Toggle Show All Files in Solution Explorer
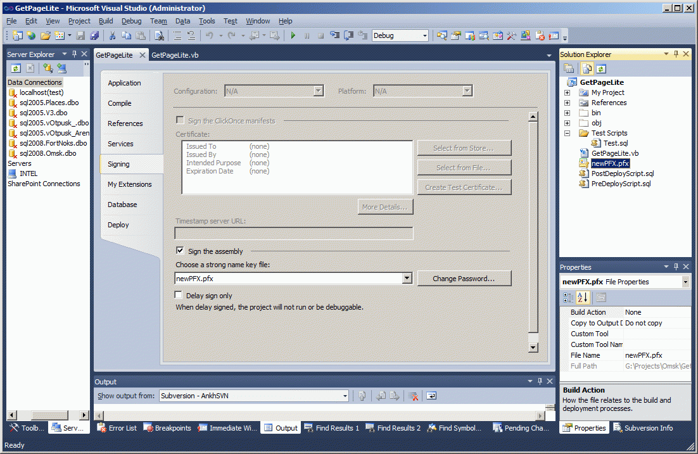This screenshot has width=698, height=454. click(x=587, y=68)
